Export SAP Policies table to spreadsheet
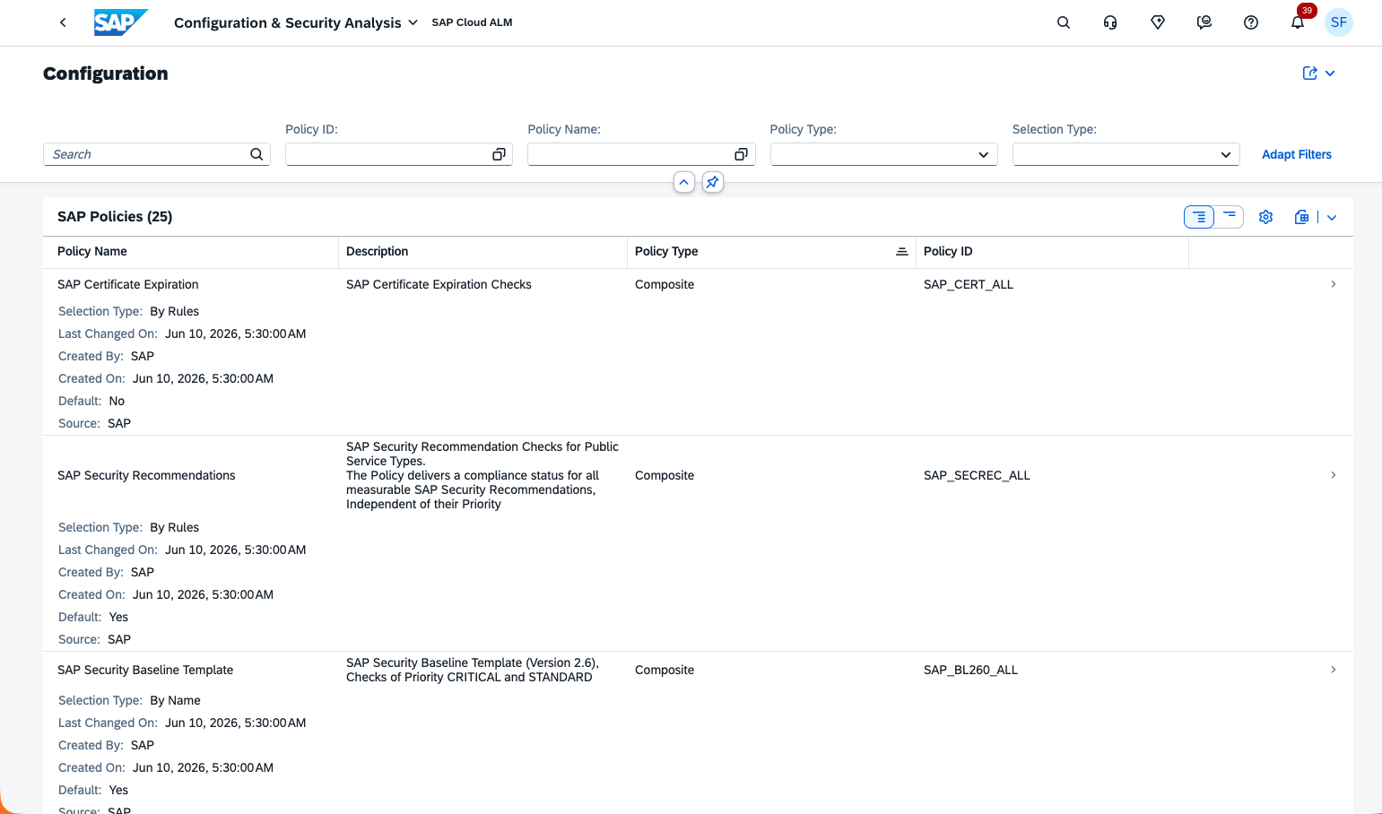 tap(1302, 217)
